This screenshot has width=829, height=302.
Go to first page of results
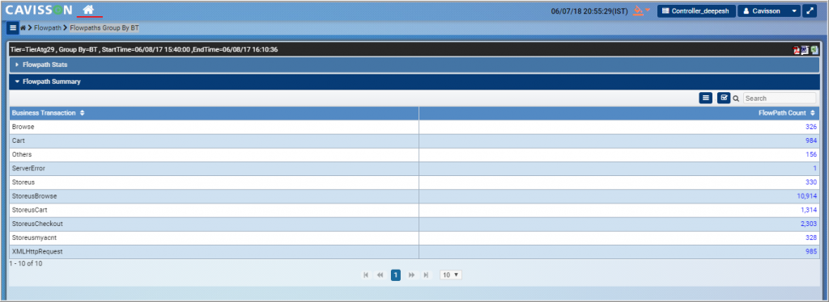coord(366,275)
